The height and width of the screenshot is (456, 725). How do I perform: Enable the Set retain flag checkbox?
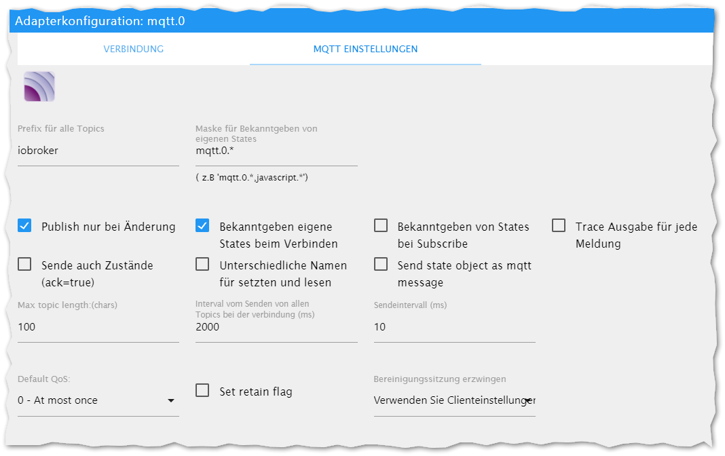click(202, 390)
